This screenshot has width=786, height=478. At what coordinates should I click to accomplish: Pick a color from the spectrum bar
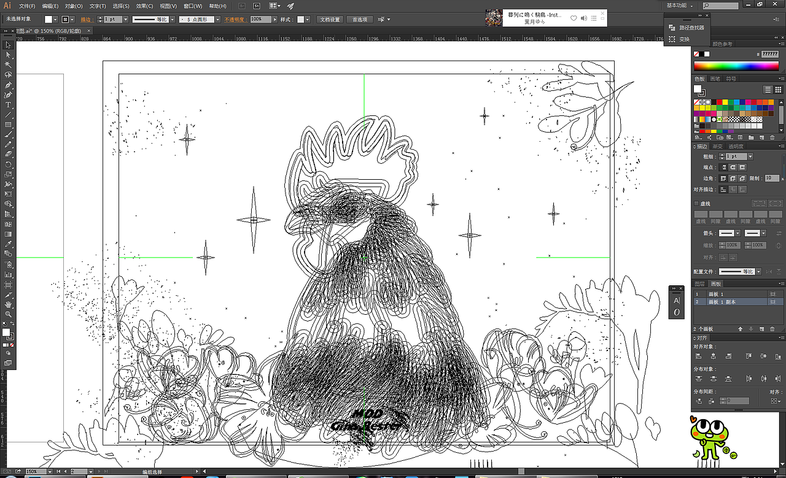[x=736, y=66]
